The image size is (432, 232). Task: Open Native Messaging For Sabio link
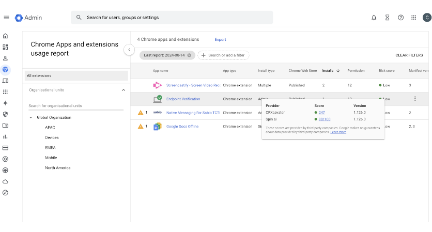tap(193, 113)
